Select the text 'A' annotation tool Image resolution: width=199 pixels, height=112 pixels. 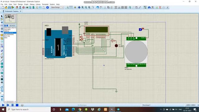[2, 76]
